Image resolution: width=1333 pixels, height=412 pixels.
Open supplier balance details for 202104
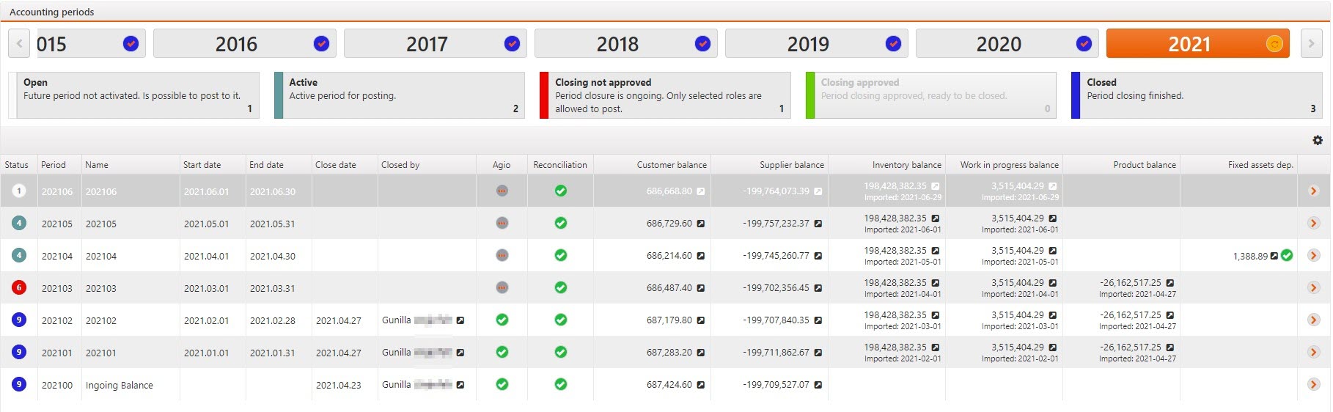point(818,256)
